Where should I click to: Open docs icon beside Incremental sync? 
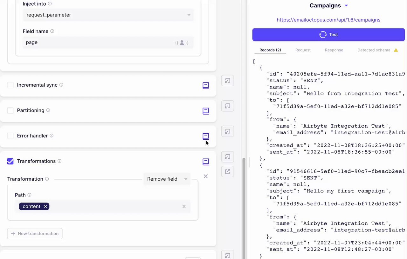(206, 85)
